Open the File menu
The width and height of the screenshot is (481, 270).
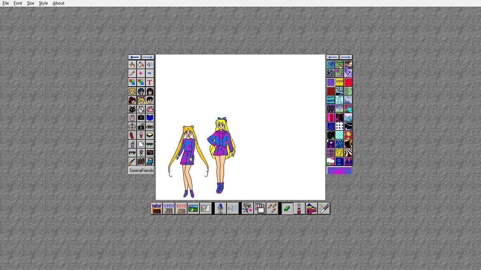click(x=6, y=3)
